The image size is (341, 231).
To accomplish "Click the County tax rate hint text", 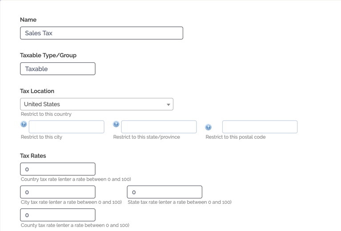I will pos(75,225).
